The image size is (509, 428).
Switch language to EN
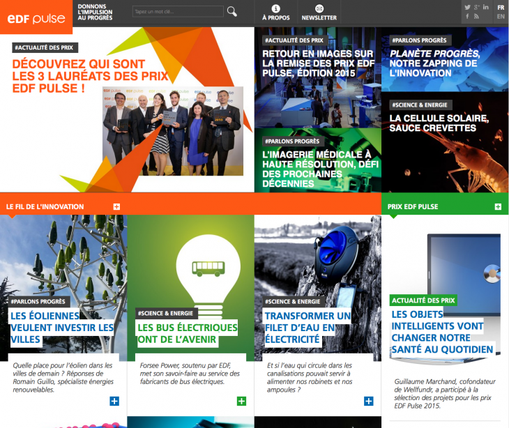pyautogui.click(x=501, y=16)
